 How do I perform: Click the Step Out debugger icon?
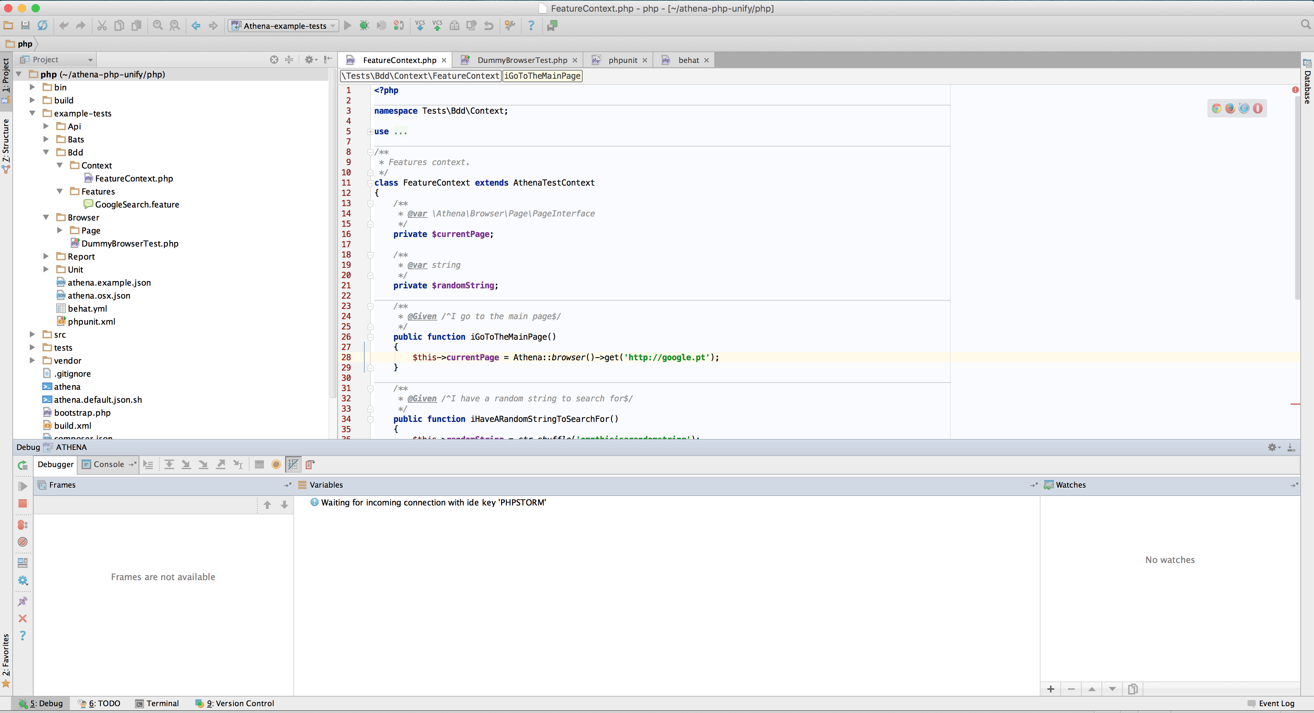click(x=220, y=464)
